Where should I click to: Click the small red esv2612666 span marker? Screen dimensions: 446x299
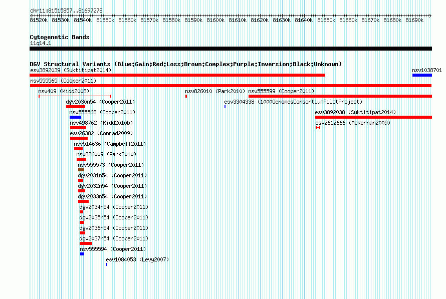click(x=318, y=128)
